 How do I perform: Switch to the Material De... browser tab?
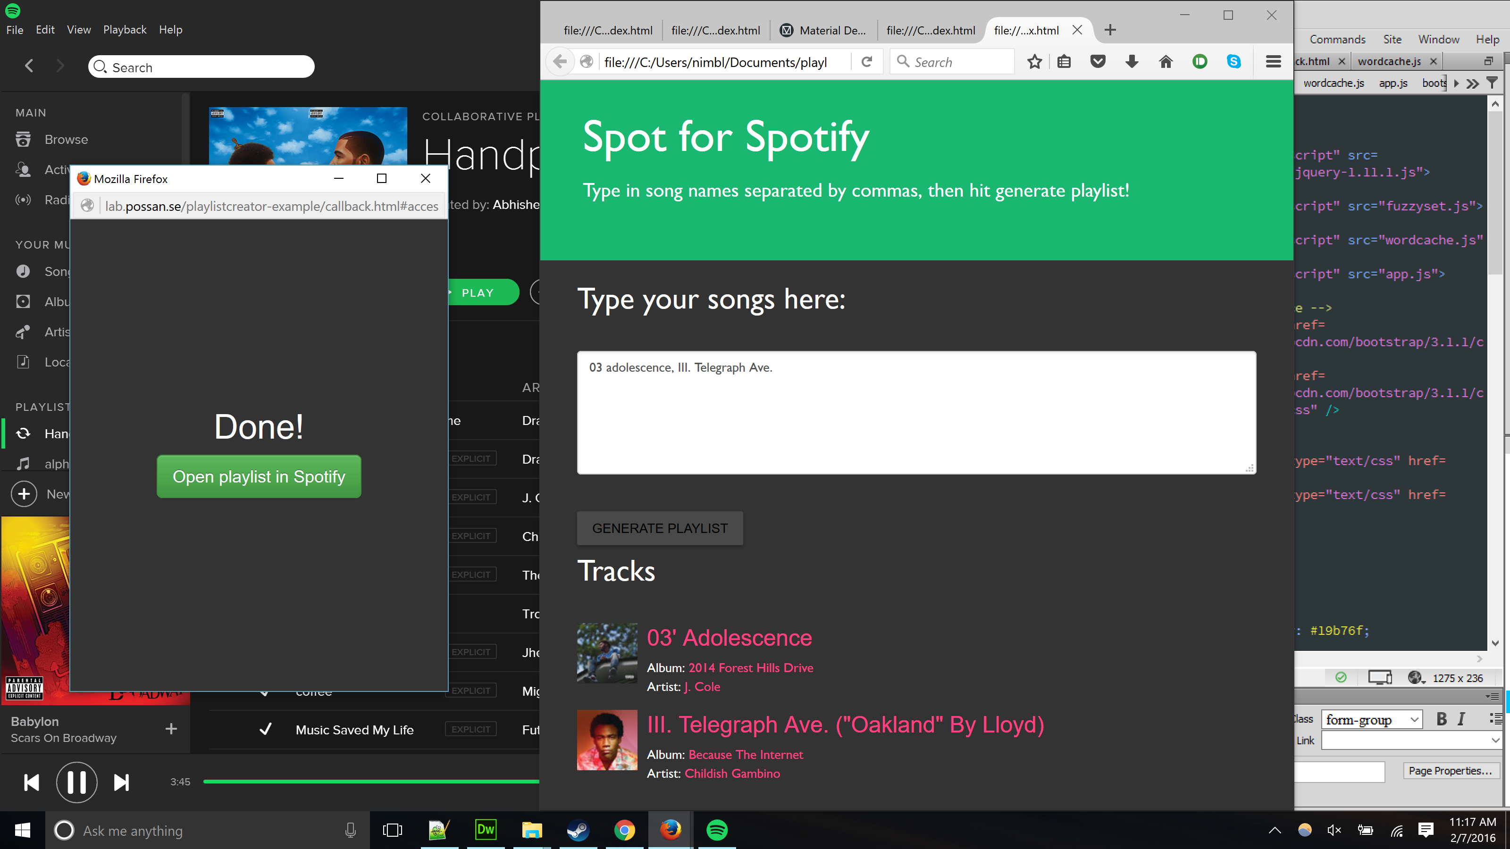[x=827, y=31]
